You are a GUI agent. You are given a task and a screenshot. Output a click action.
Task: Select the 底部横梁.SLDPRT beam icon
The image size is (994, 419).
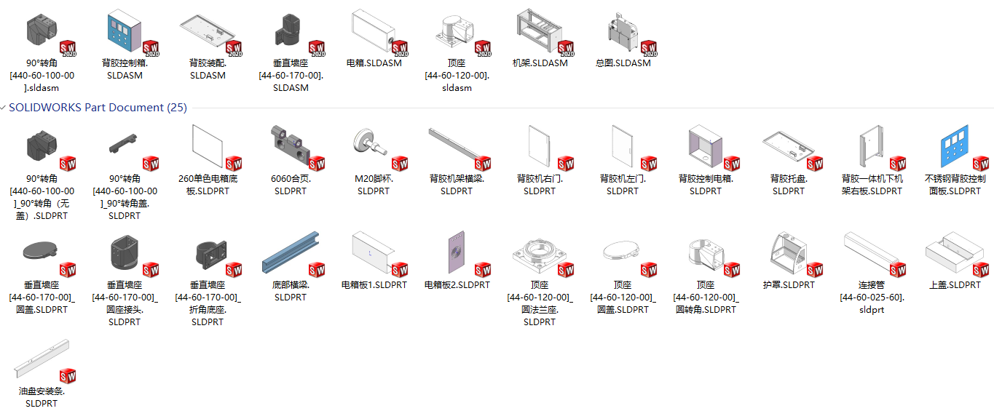pos(291,253)
